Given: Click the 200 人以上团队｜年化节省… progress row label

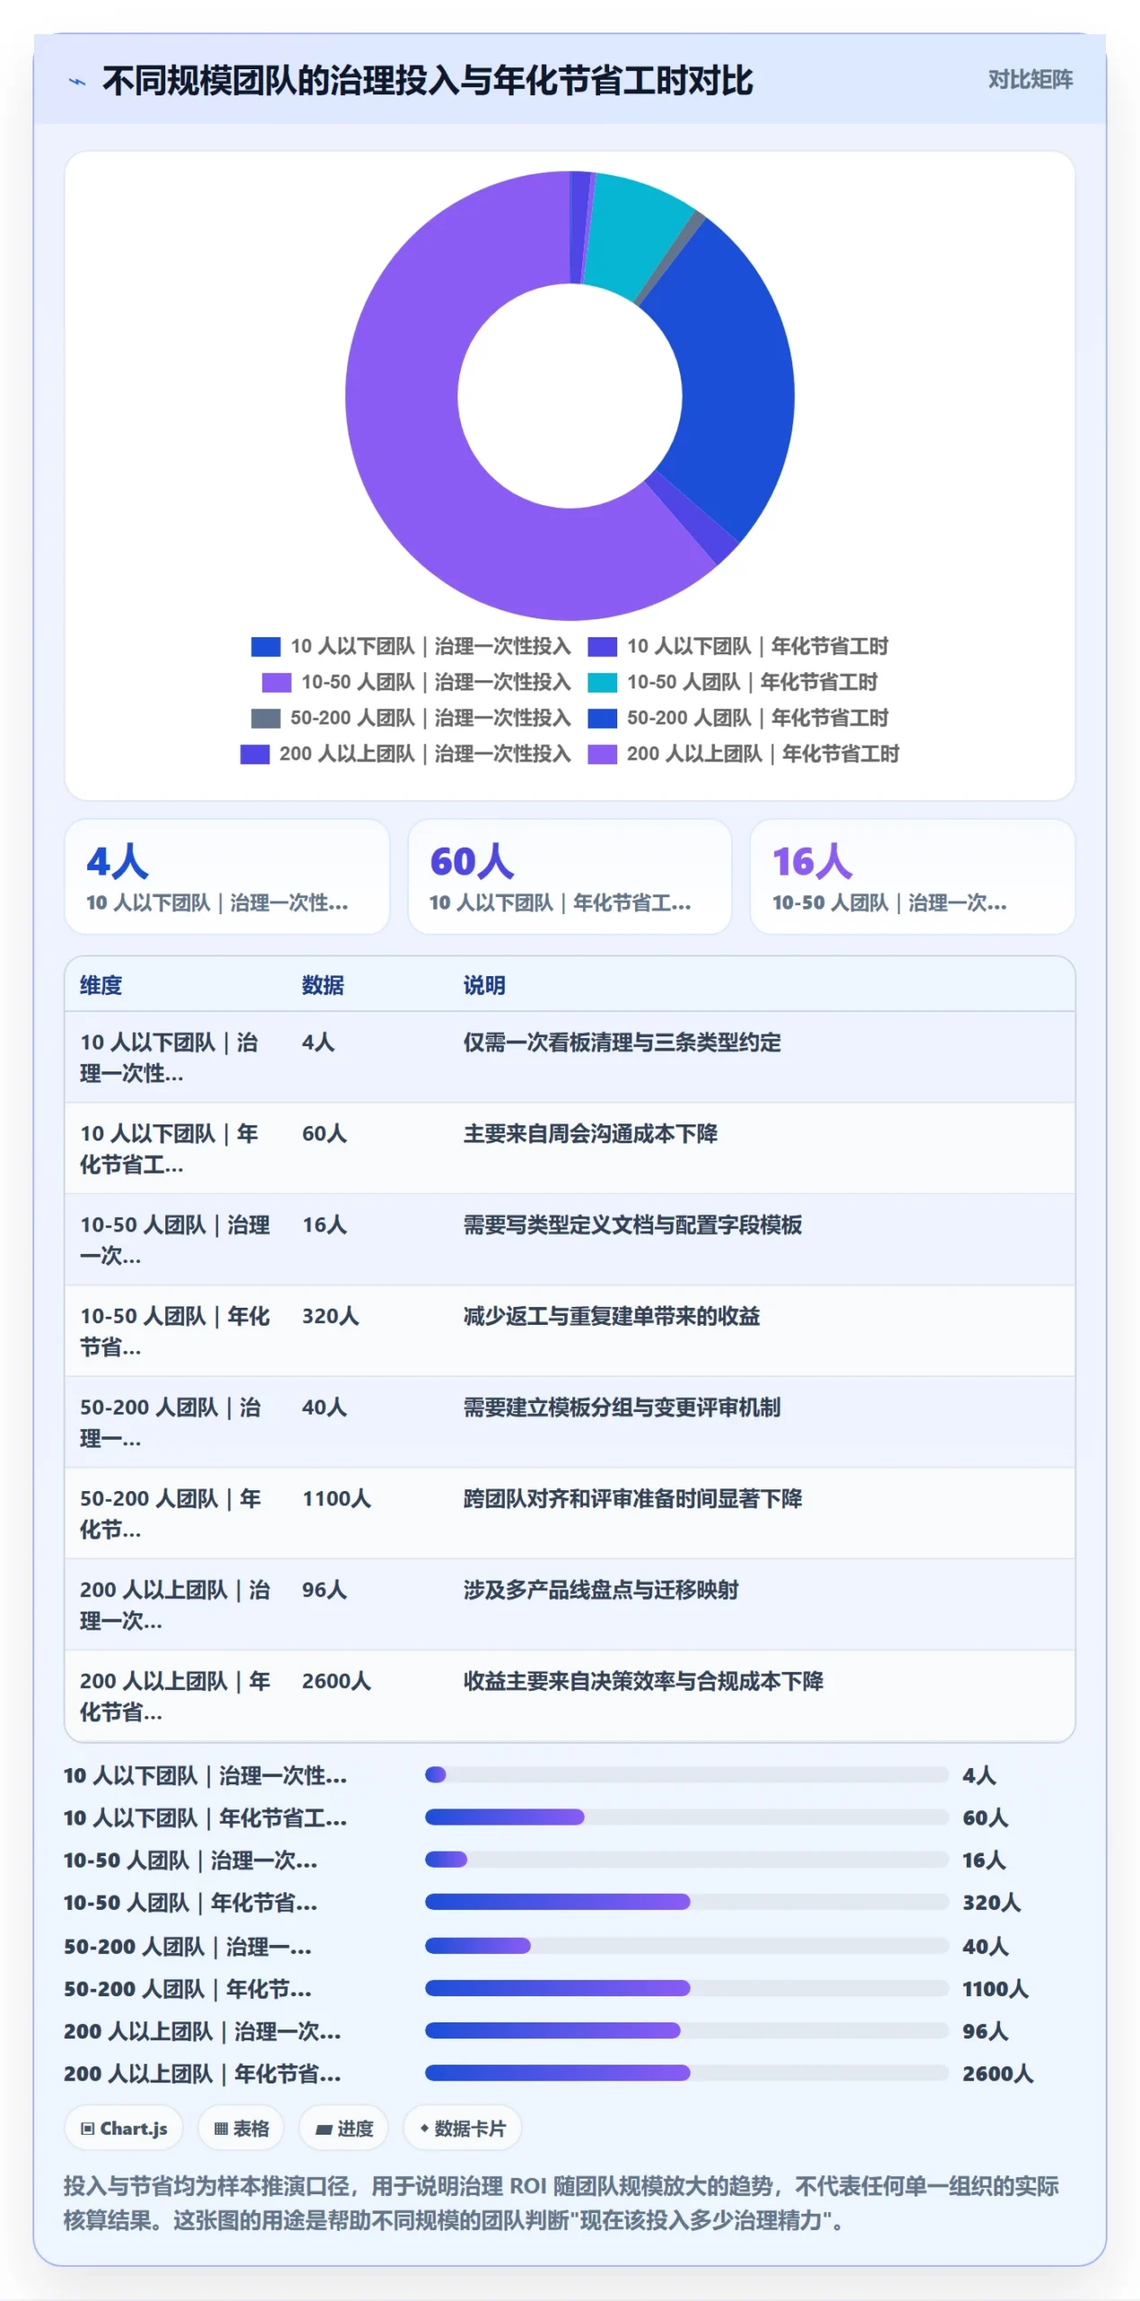Looking at the screenshot, I should click(202, 2073).
